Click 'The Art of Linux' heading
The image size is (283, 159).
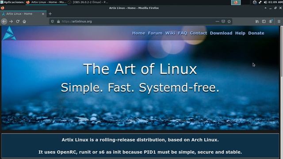pyautogui.click(x=140, y=69)
